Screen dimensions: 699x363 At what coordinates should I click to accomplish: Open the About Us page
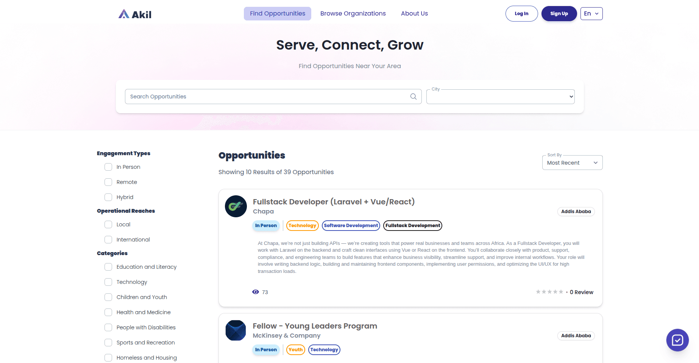pos(414,14)
